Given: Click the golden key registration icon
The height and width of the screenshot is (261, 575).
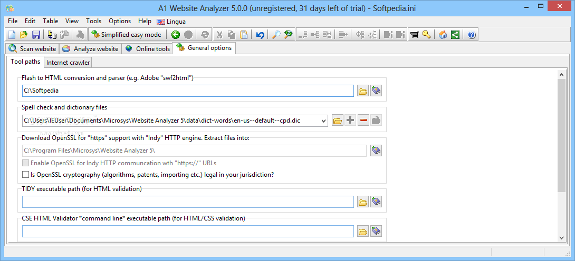Looking at the screenshot, I should 426,35.
